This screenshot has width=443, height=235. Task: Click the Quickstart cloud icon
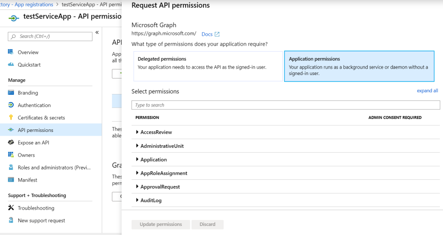pyautogui.click(x=11, y=65)
